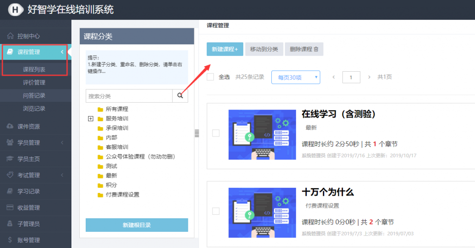Click the folder icon of 服务培训
Screen dimensions: 475x248
(100, 119)
